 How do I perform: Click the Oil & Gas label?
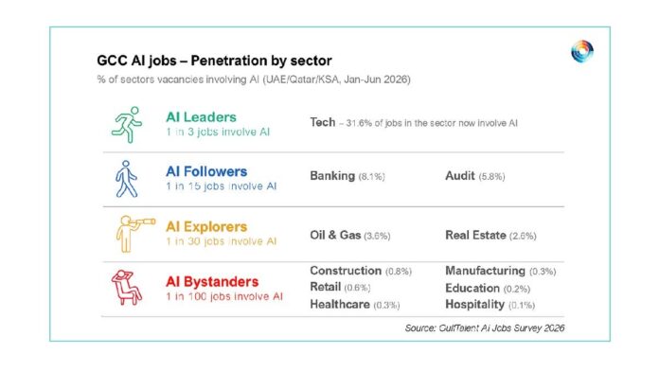click(x=335, y=235)
